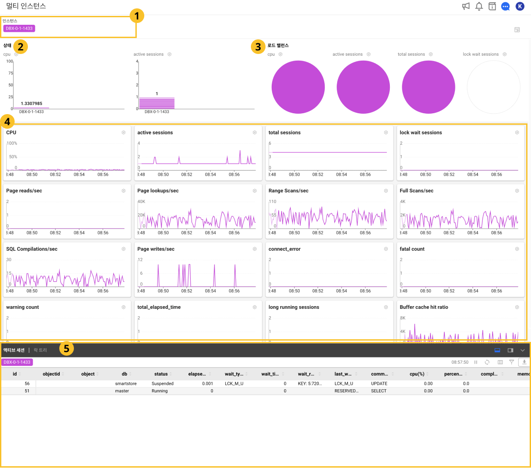Click the dashboard layout icon below the header
531x468 pixels.
517,30
